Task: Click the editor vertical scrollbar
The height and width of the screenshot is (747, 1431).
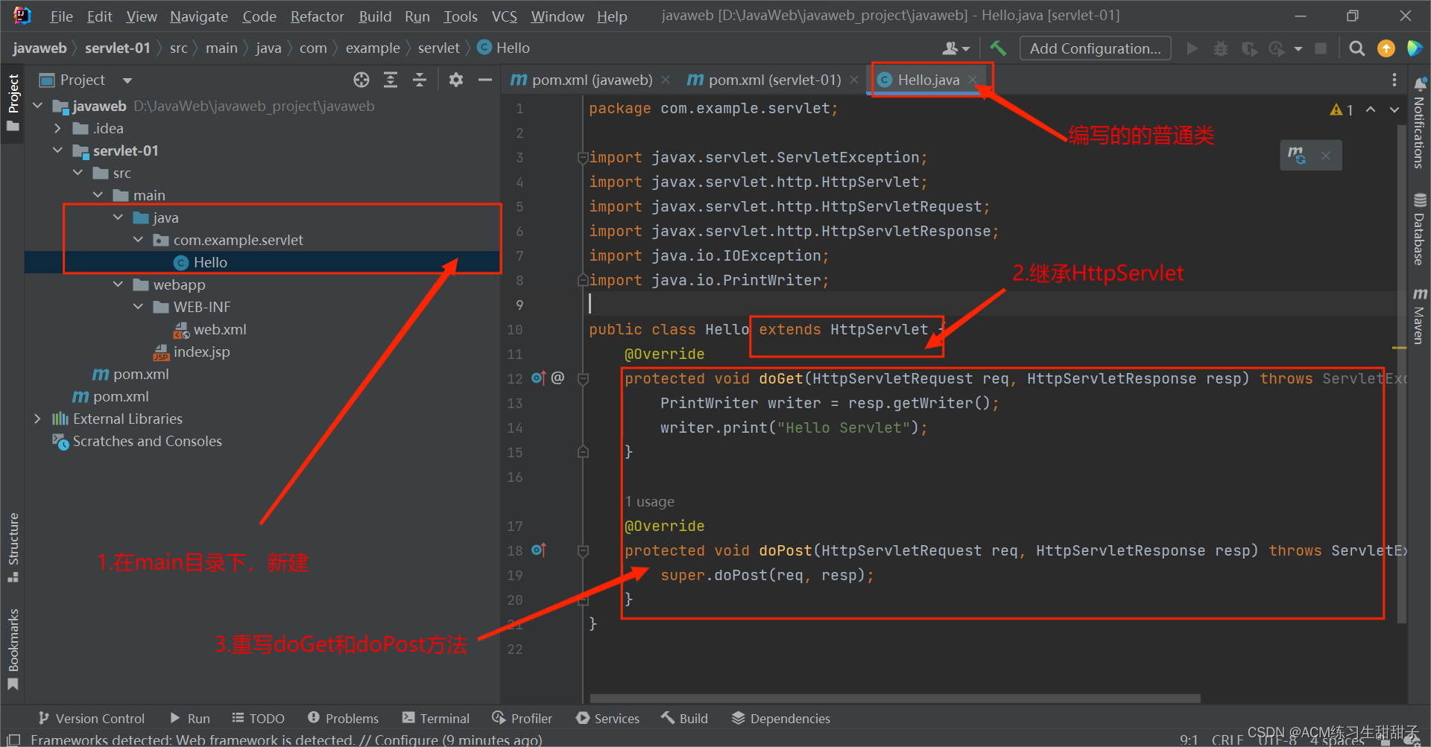Action: pos(1401,372)
